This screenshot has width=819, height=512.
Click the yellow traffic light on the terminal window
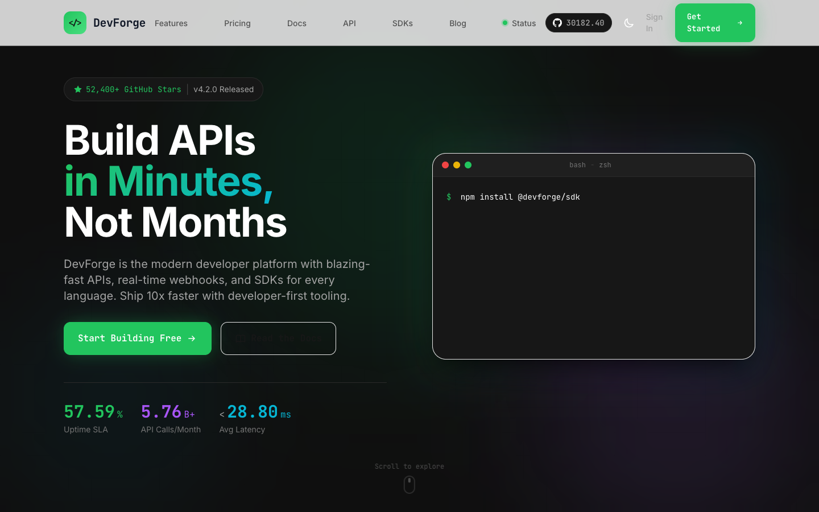tap(457, 165)
